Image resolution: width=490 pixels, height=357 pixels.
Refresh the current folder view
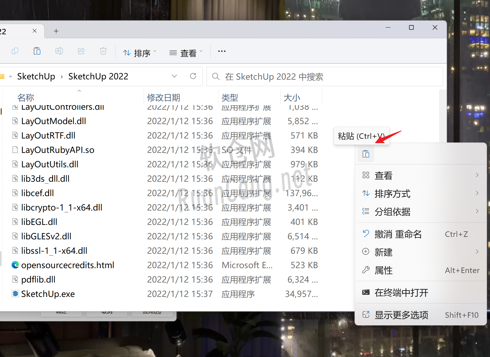pos(193,76)
